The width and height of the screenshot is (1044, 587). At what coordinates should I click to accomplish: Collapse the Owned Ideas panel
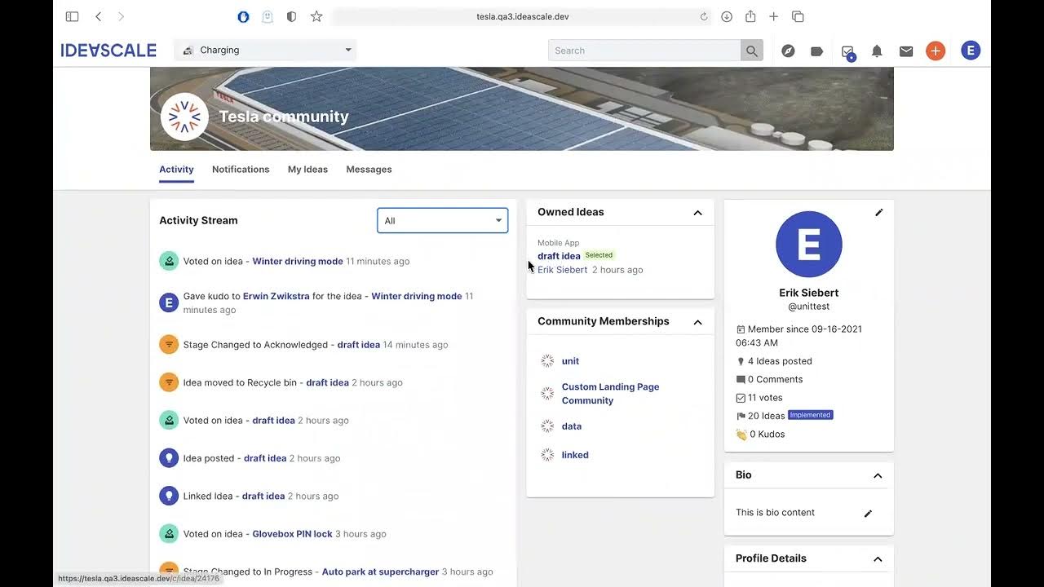pyautogui.click(x=697, y=213)
